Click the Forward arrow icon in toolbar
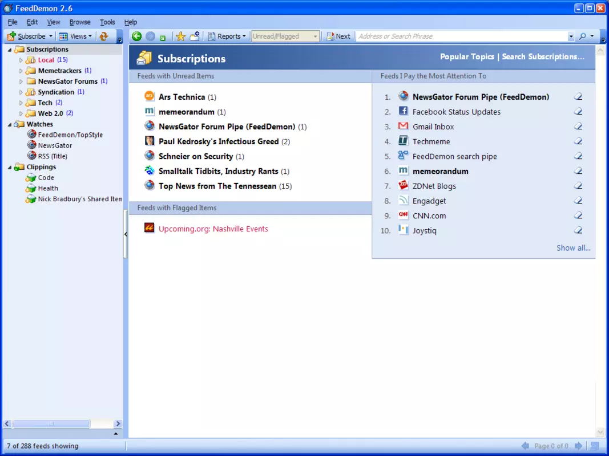 pyautogui.click(x=150, y=36)
